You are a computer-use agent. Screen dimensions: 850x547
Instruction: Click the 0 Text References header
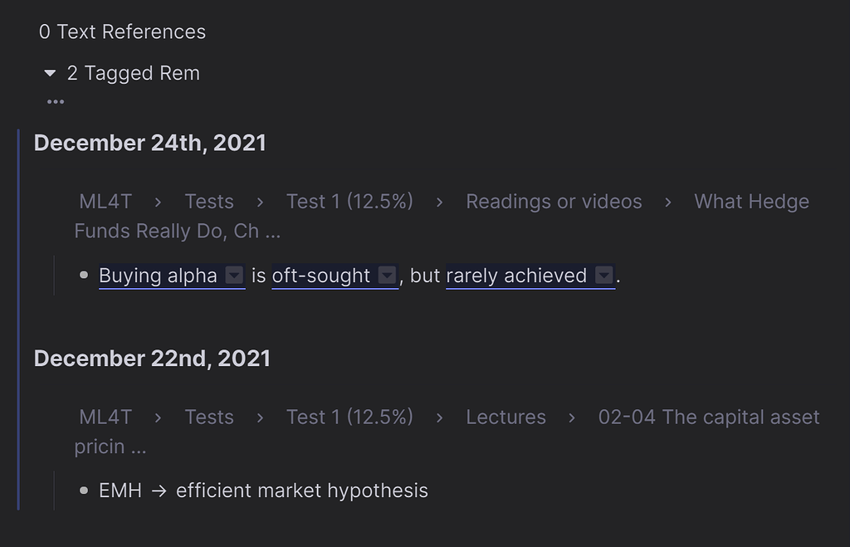pos(122,32)
